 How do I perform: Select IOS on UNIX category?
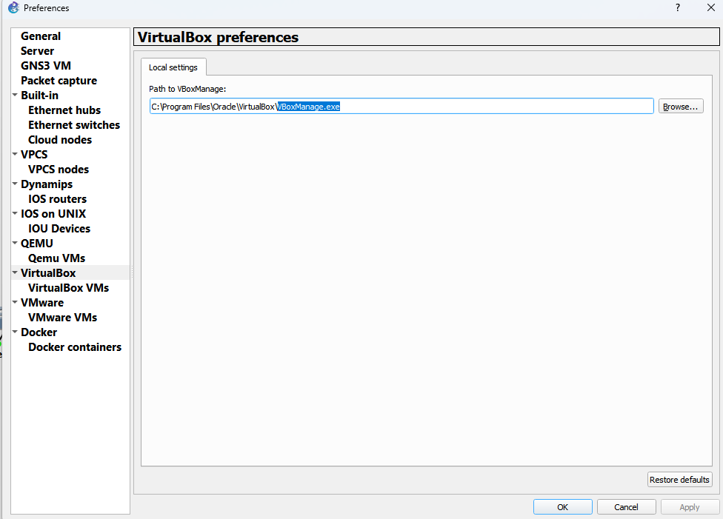(53, 213)
